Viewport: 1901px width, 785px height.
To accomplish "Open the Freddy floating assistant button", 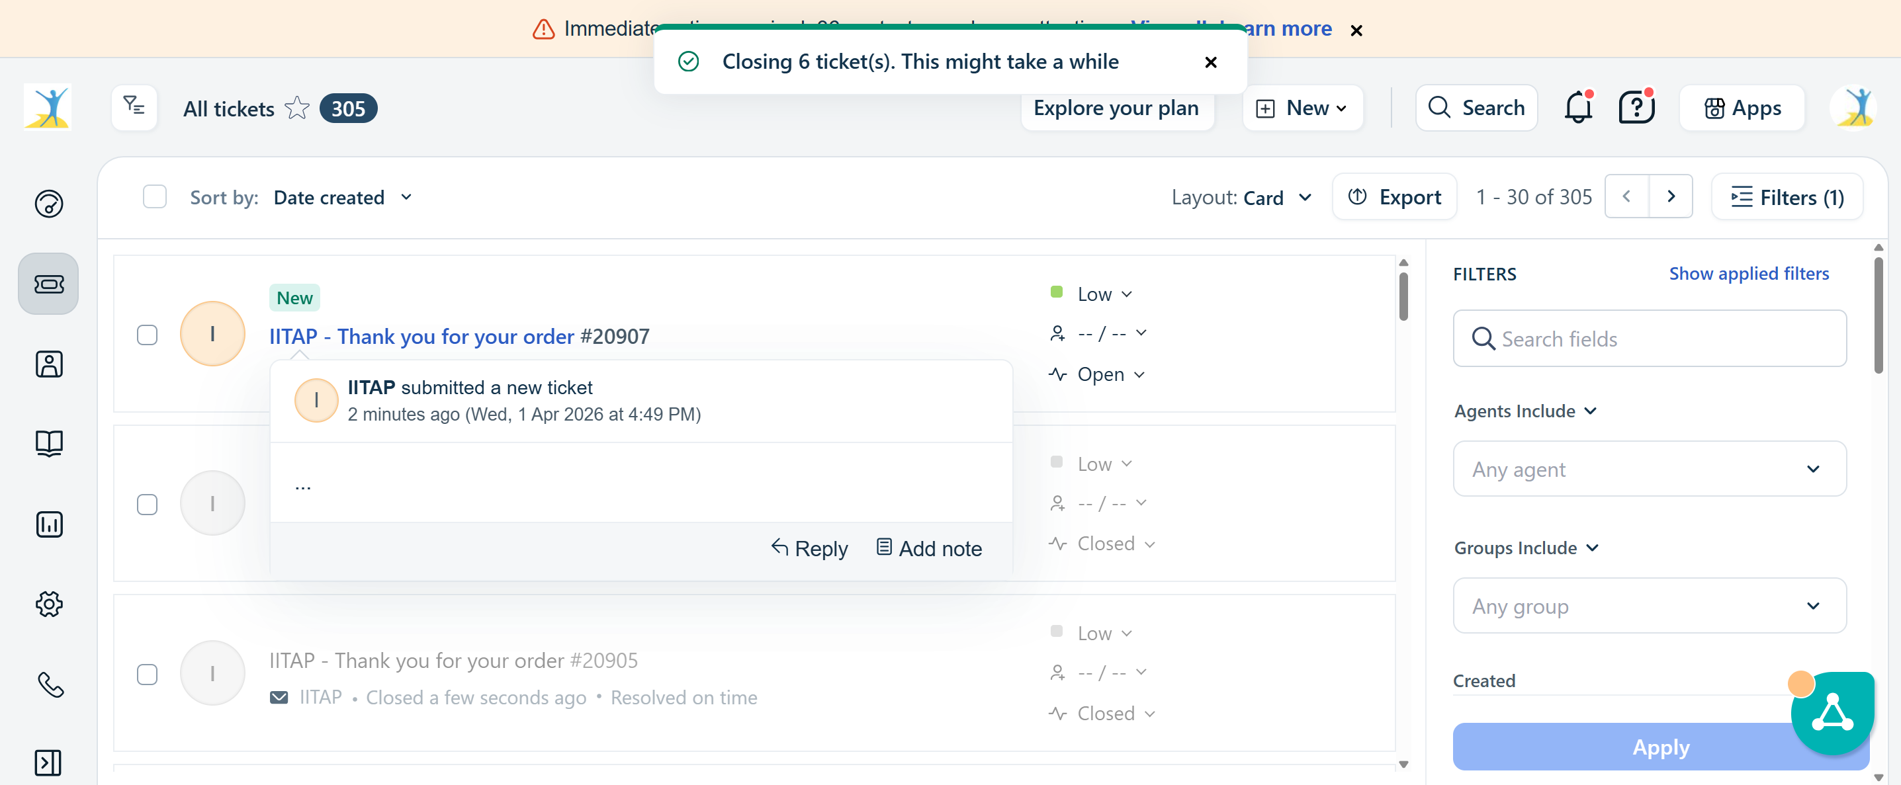I will pyautogui.click(x=1833, y=714).
